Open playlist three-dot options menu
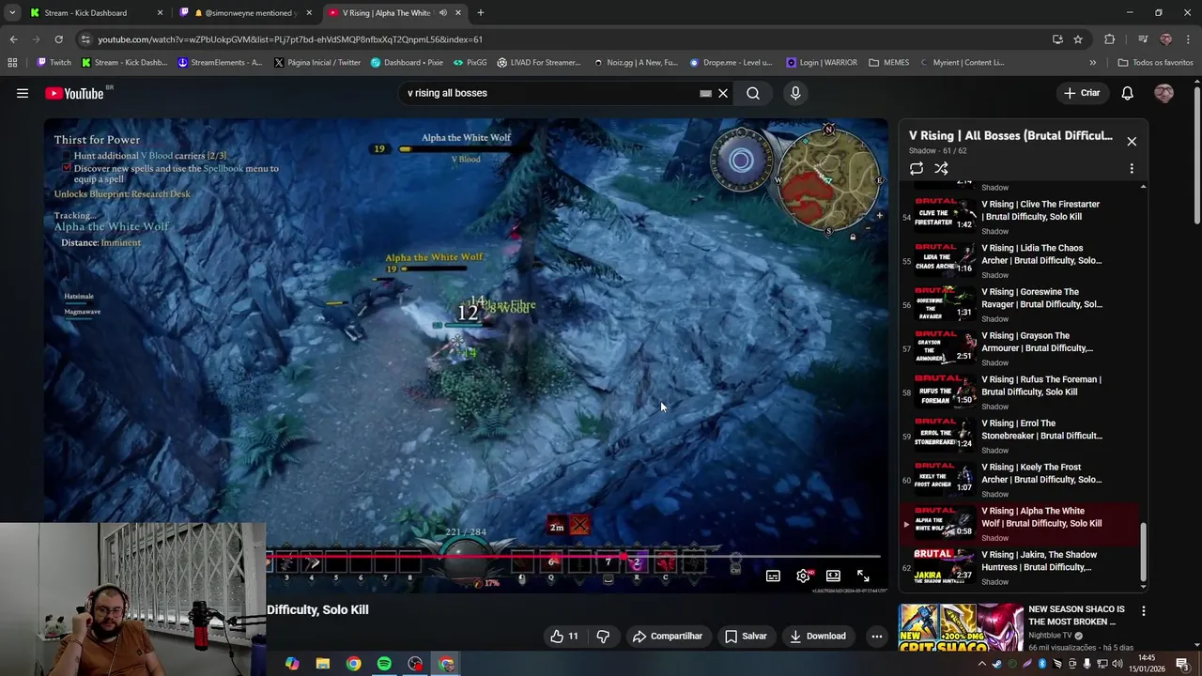 click(1132, 169)
